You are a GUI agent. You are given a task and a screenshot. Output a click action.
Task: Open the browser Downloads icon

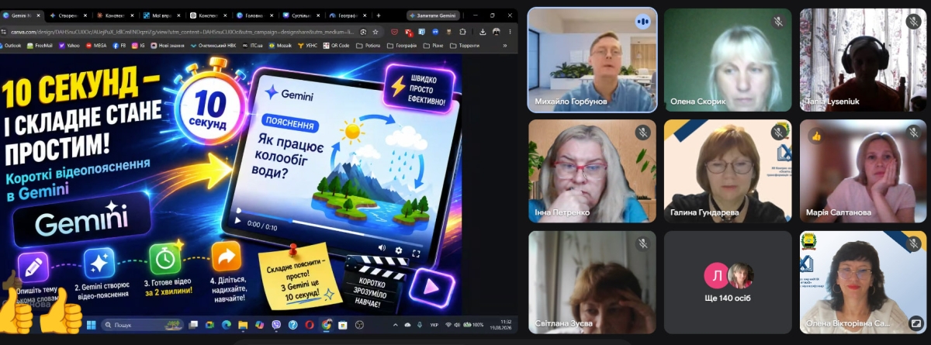pos(483,32)
